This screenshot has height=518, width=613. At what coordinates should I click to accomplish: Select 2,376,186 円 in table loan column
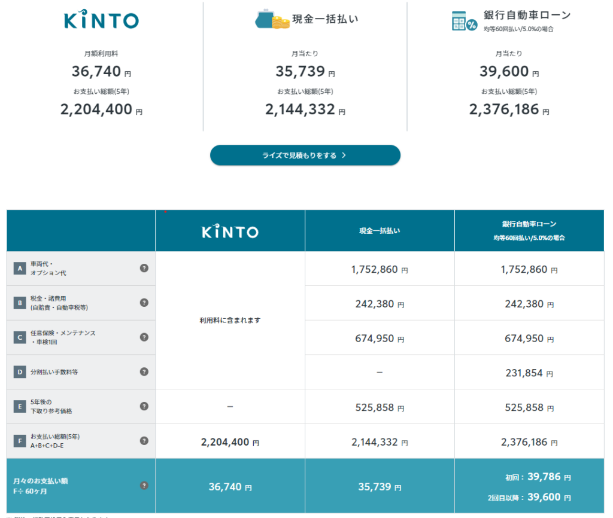[529, 442]
